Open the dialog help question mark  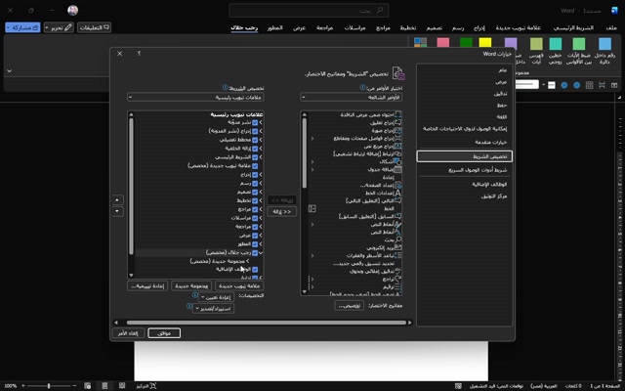coord(139,54)
